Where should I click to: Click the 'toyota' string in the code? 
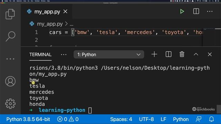(174, 32)
